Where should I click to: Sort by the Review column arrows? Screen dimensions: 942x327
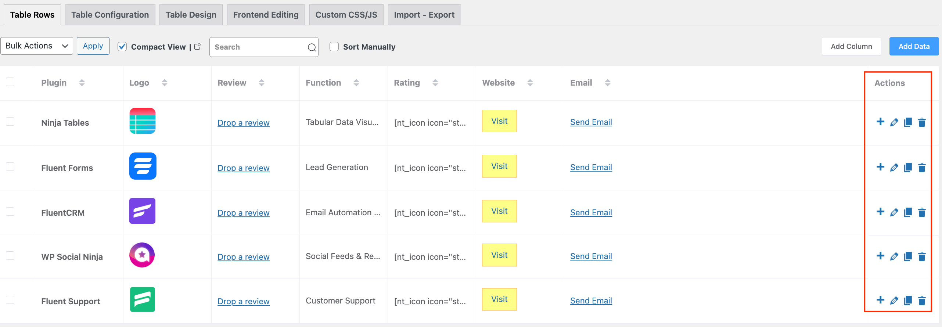coord(262,83)
